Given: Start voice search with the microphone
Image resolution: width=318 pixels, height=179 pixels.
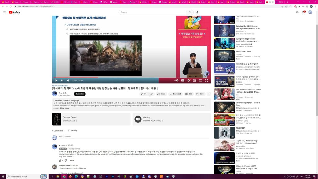Looking at the screenshot, I should (197, 12).
